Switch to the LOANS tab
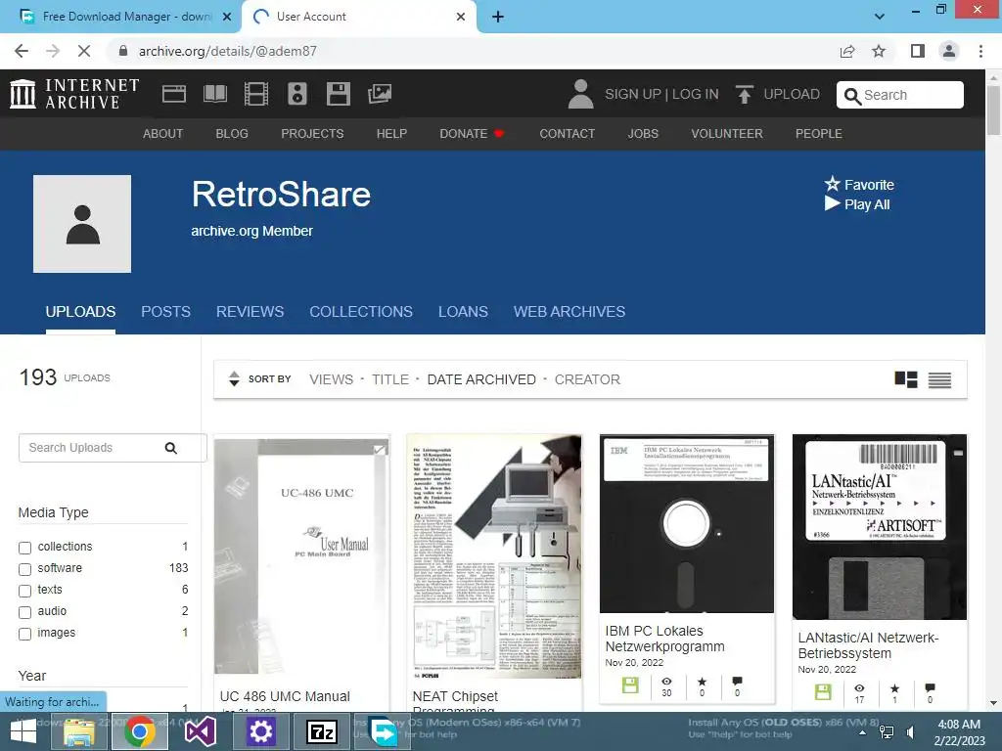Screen dimensions: 1002x751 (463, 312)
